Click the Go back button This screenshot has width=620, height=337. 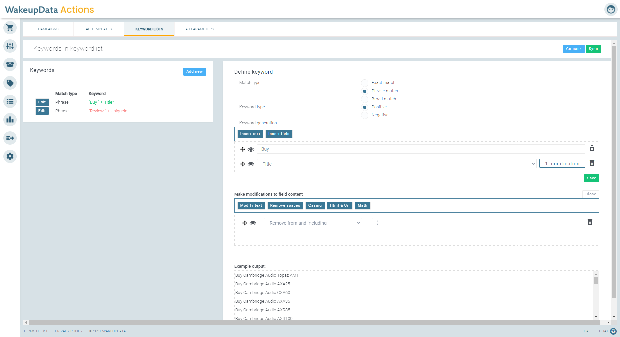(x=574, y=49)
